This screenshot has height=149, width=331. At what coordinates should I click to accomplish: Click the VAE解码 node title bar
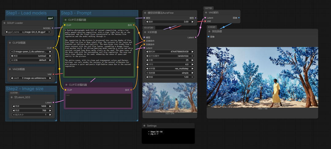222,13
